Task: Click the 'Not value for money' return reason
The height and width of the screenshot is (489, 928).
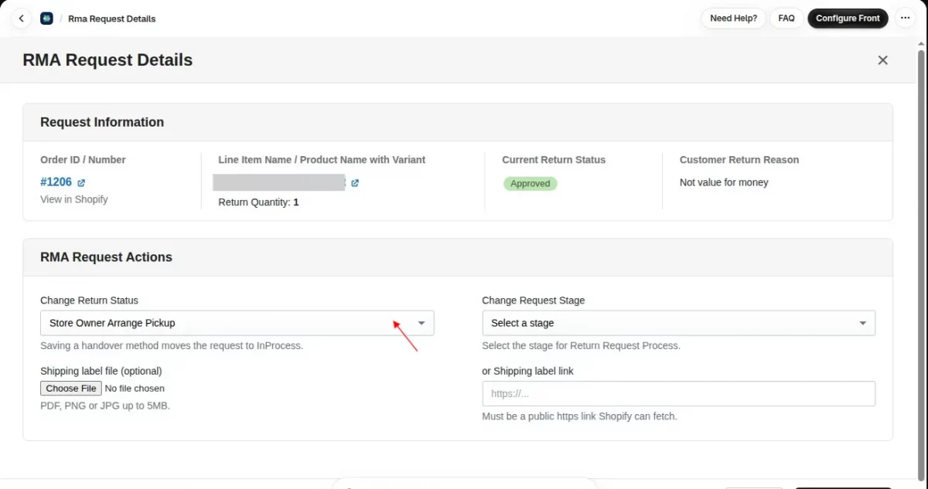Action: [724, 182]
